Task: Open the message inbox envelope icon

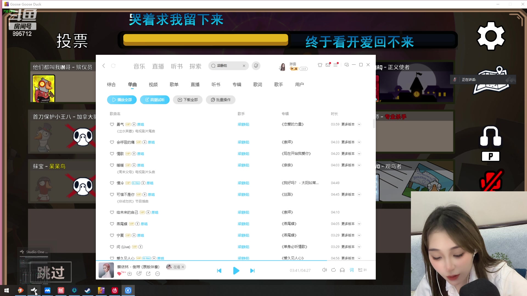Action: pyautogui.click(x=328, y=65)
